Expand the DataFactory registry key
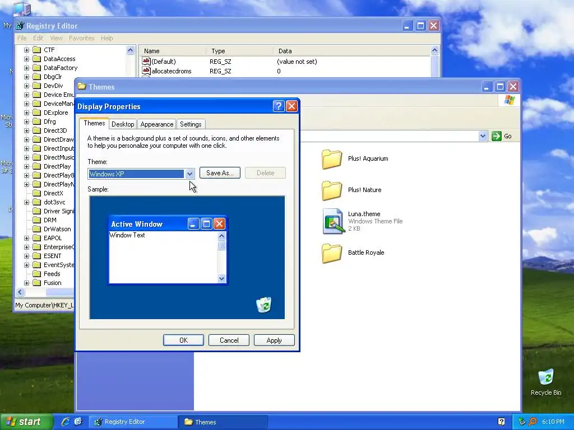This screenshot has width=574, height=430. pyautogui.click(x=26, y=68)
